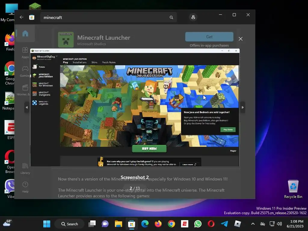Launch Microsoft Edge from taskbar
Image resolution: width=308 pixels, height=231 pixels.
click(145, 224)
